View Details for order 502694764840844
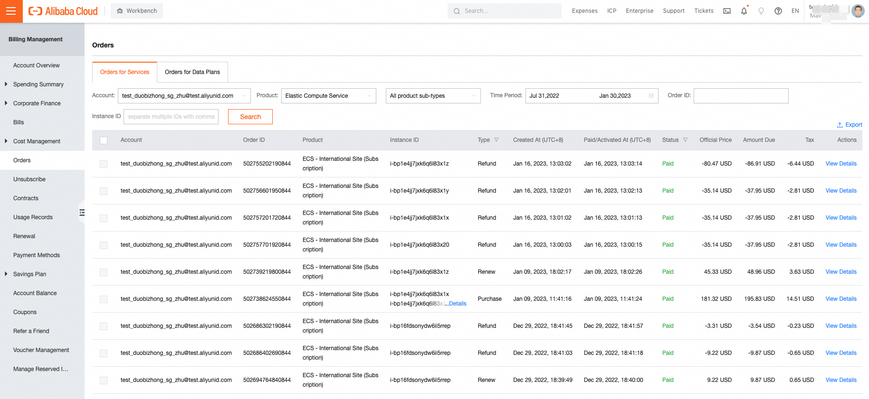The image size is (869, 399). 841,380
